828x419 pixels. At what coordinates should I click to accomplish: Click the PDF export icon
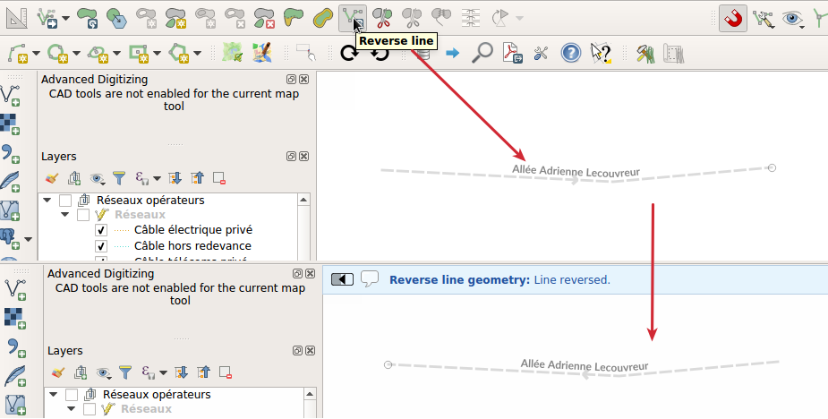[x=511, y=53]
